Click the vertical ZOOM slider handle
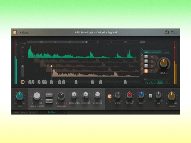 click(22, 66)
